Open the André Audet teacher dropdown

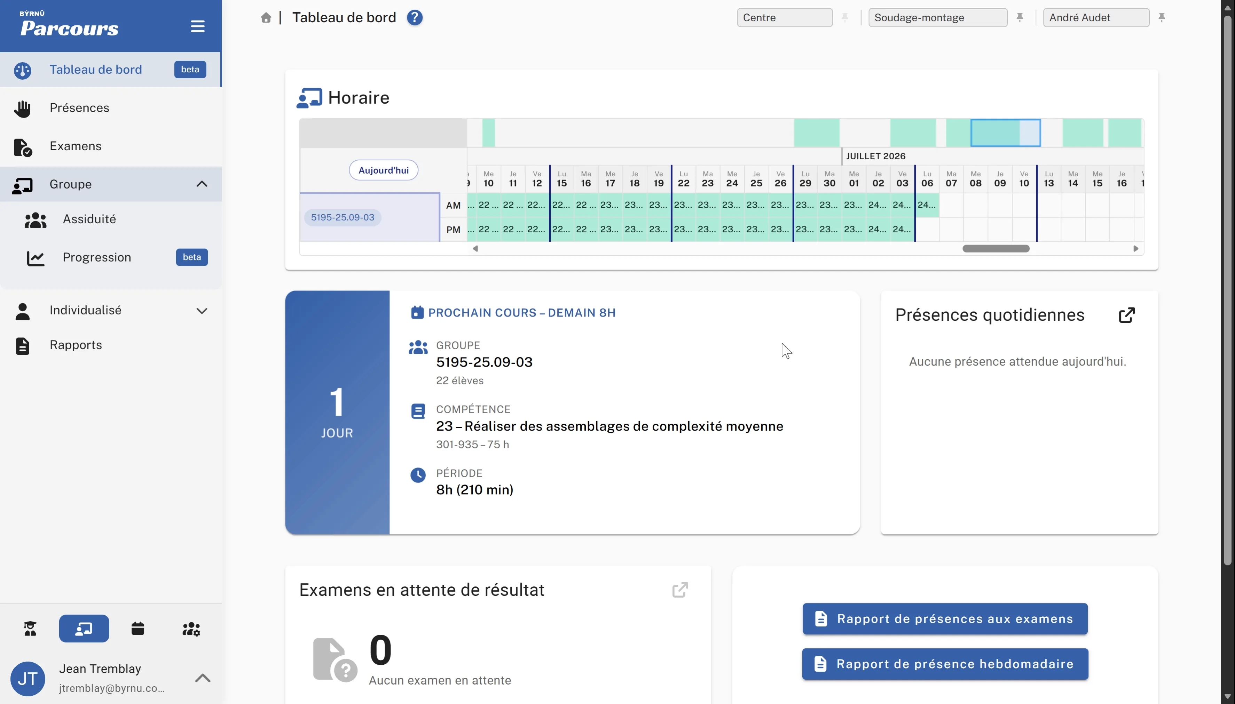(x=1096, y=18)
